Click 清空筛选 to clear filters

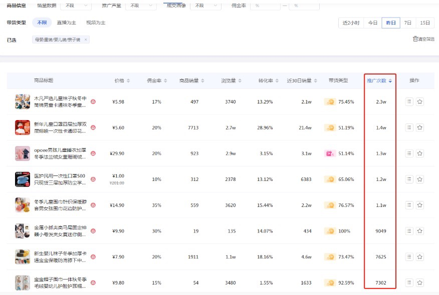tap(424, 39)
